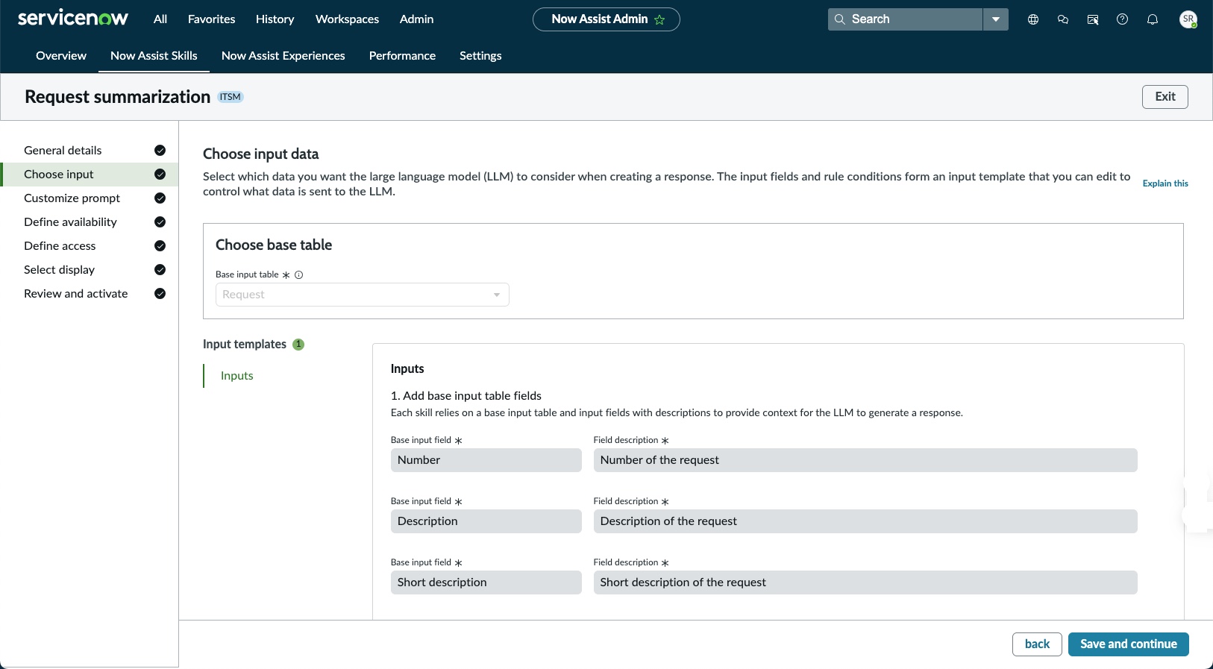Click the Input templates count badge
Screen dimensions: 1213x669
click(298, 345)
